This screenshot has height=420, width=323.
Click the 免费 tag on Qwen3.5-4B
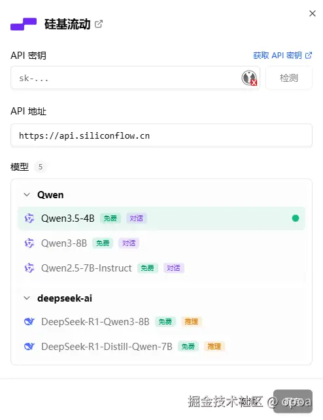coord(110,219)
